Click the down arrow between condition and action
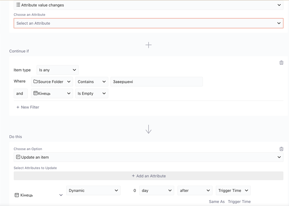 [148, 129]
